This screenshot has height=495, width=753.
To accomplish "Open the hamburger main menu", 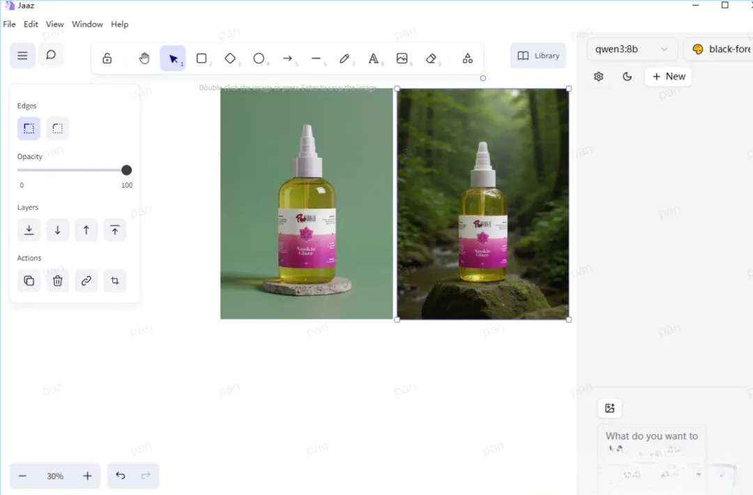I will (x=22, y=56).
